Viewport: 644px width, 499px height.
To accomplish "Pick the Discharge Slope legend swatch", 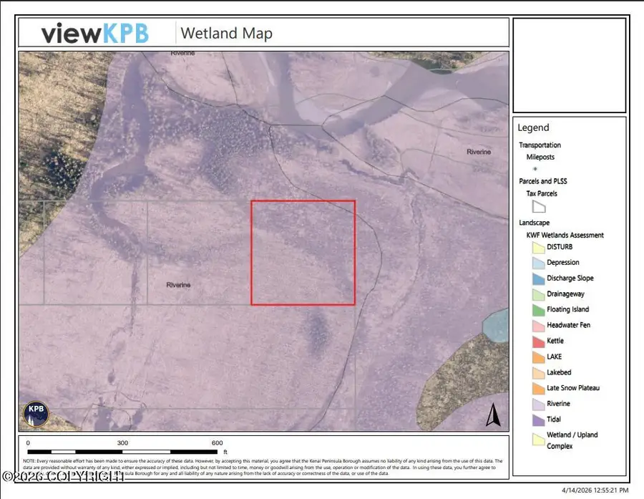I will [538, 278].
